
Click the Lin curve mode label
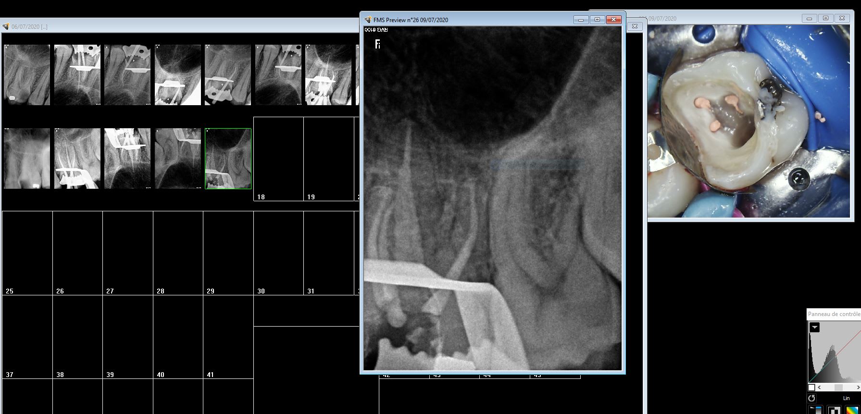pyautogui.click(x=846, y=398)
